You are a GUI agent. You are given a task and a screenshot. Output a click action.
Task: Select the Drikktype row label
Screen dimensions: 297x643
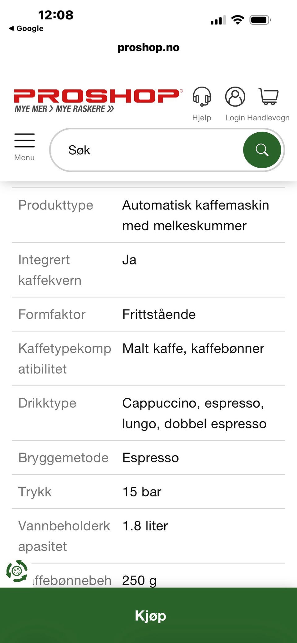pyautogui.click(x=47, y=403)
